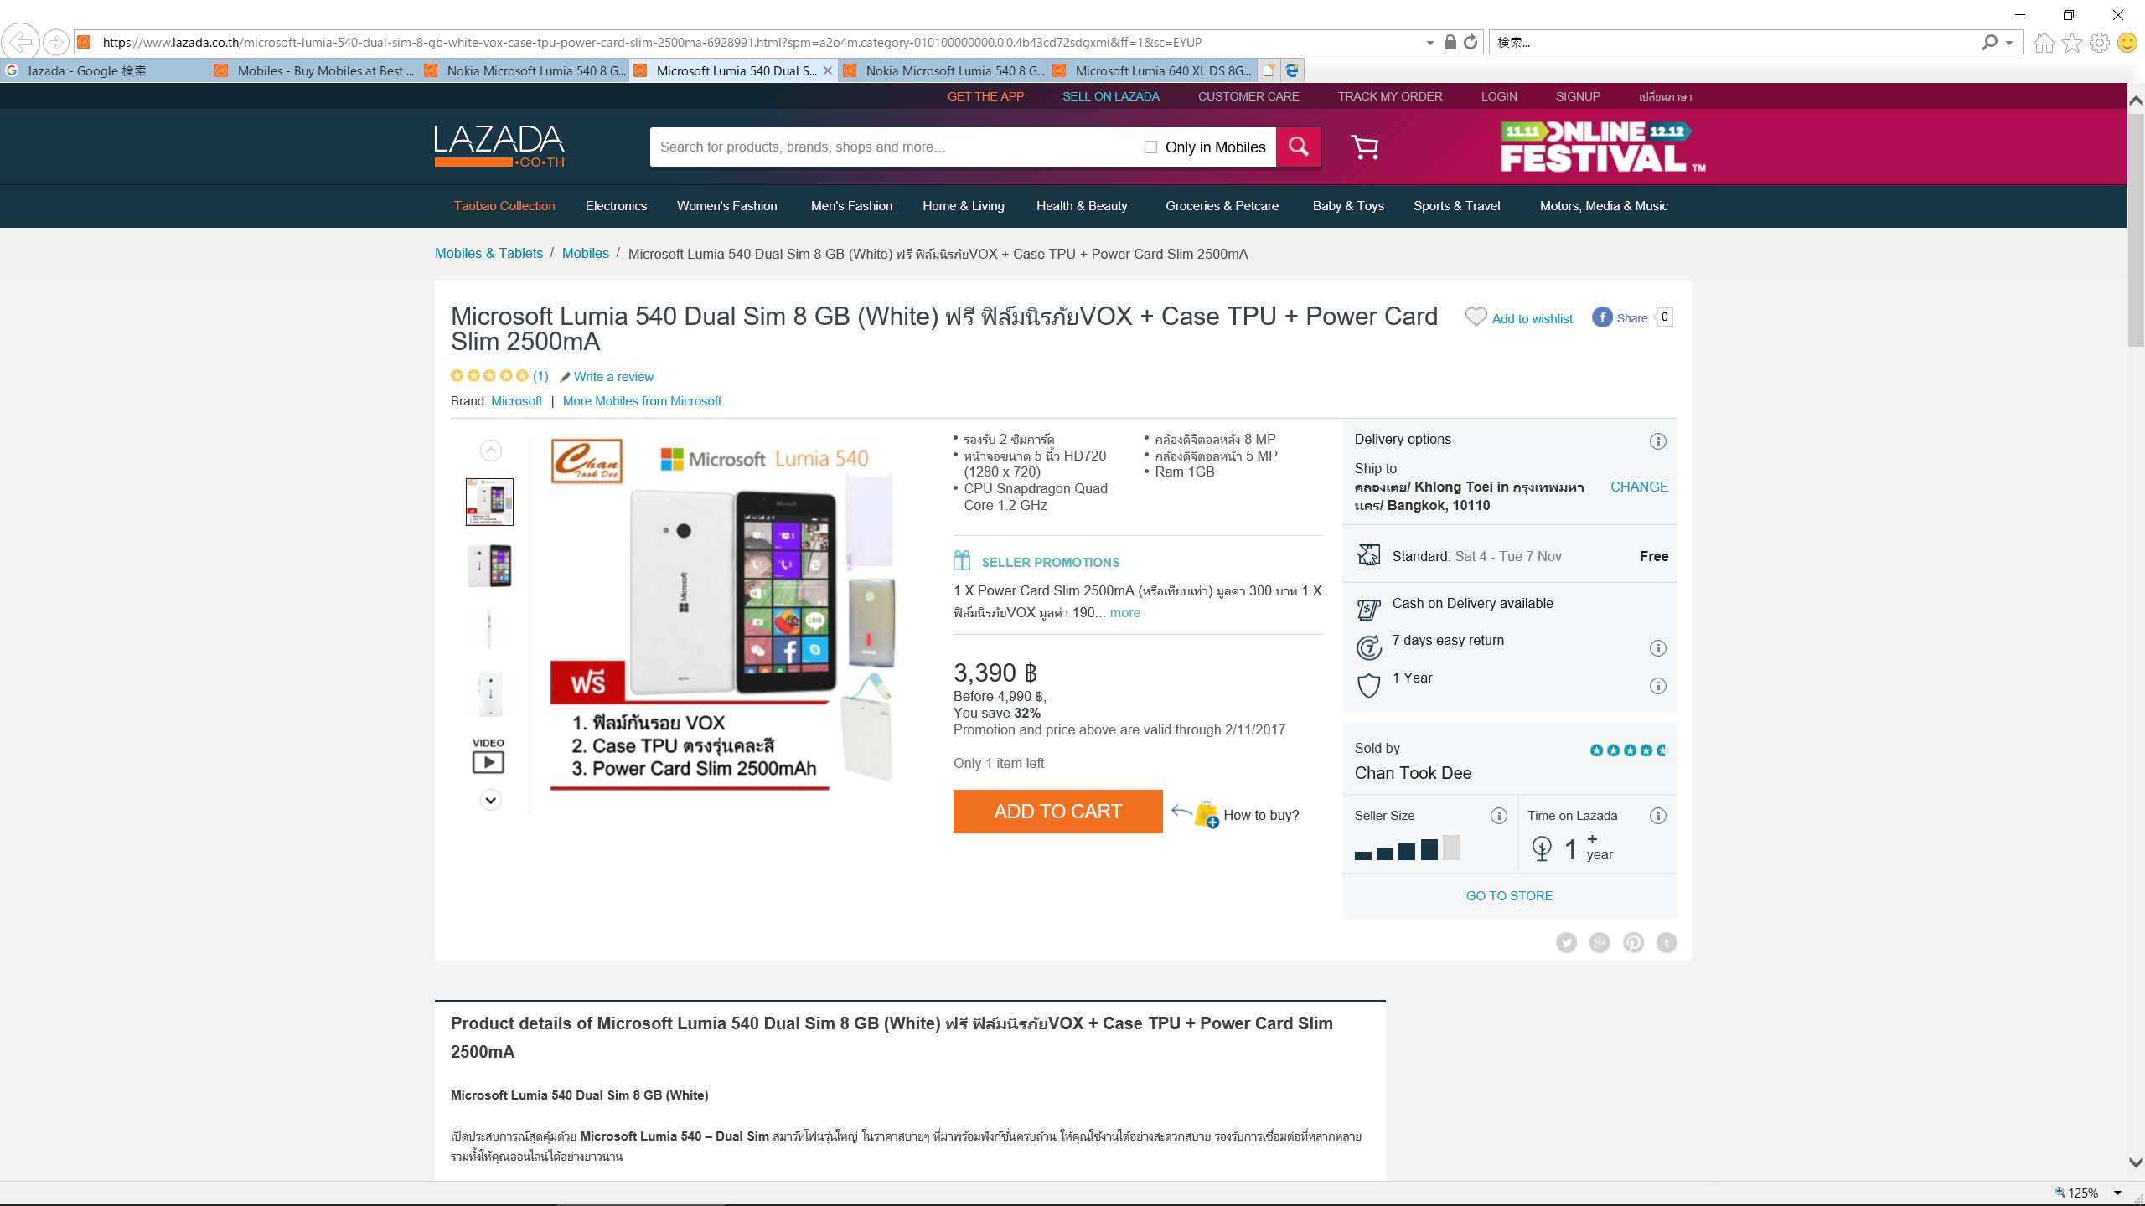Screen dimensions: 2145x1206
Task: Click the address bar lock icon
Action: (1450, 42)
